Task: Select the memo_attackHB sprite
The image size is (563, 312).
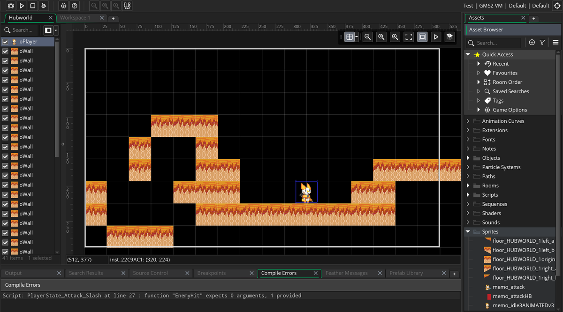Action: [512, 296]
